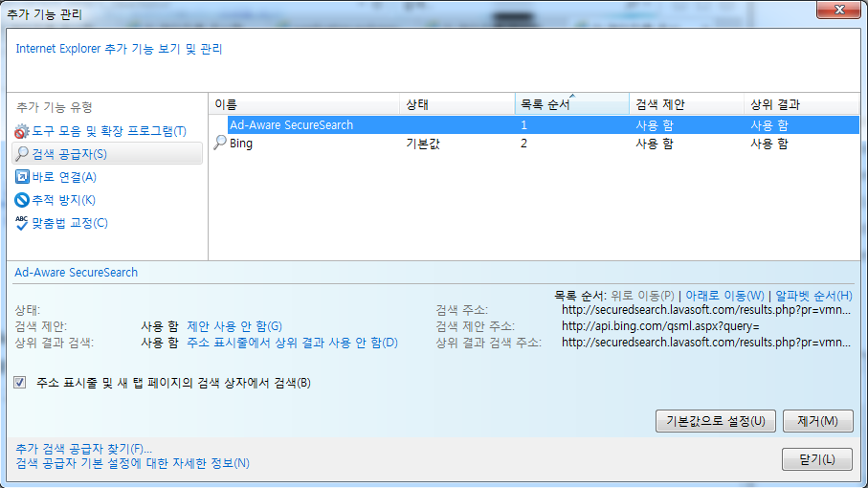Click the 바로 연결 accelerator icon
Viewport: 868px width, 488px height.
point(22,177)
